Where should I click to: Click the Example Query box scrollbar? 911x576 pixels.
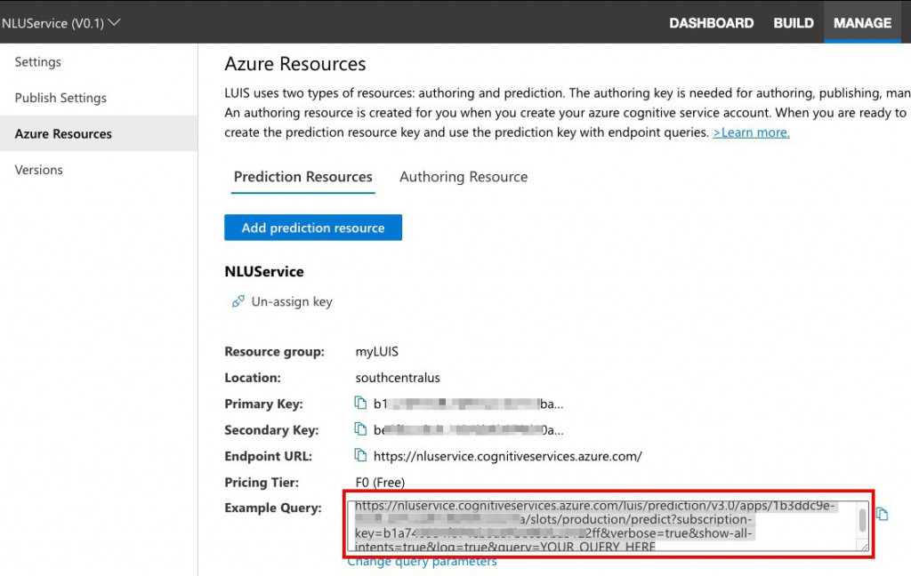(862, 520)
